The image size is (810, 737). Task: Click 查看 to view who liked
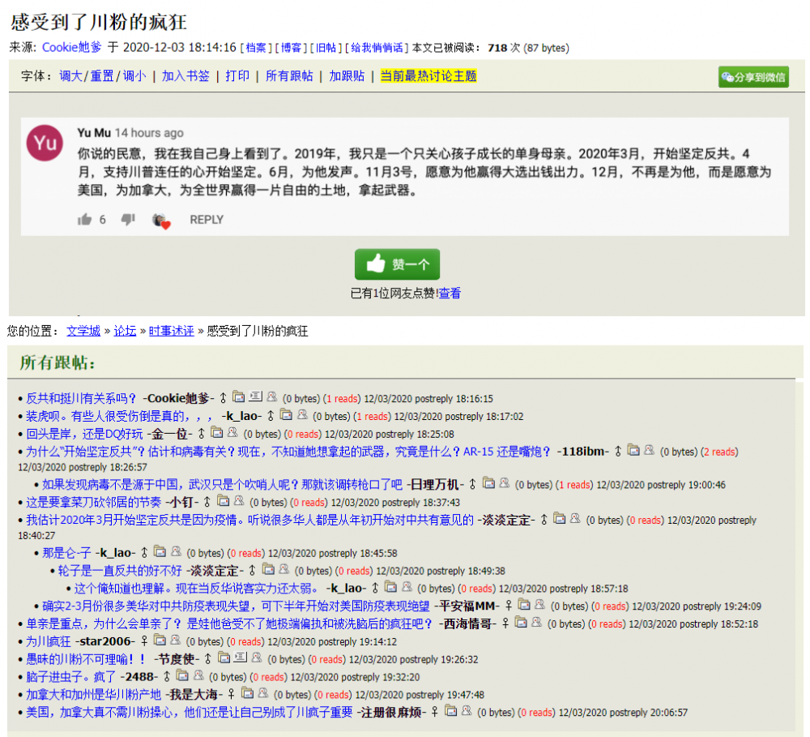tap(450, 294)
